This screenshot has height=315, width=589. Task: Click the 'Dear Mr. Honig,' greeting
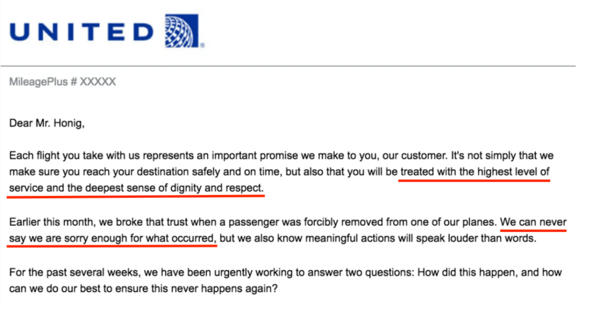tap(47, 123)
